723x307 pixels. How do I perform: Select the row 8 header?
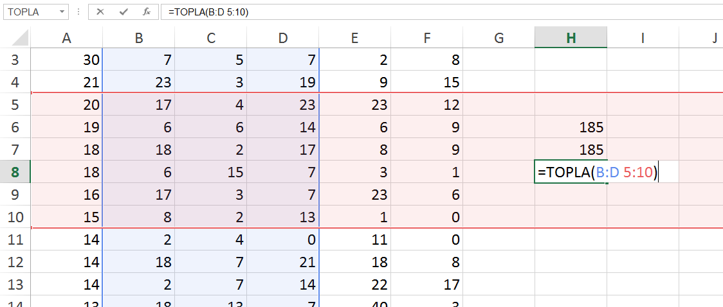coord(15,173)
